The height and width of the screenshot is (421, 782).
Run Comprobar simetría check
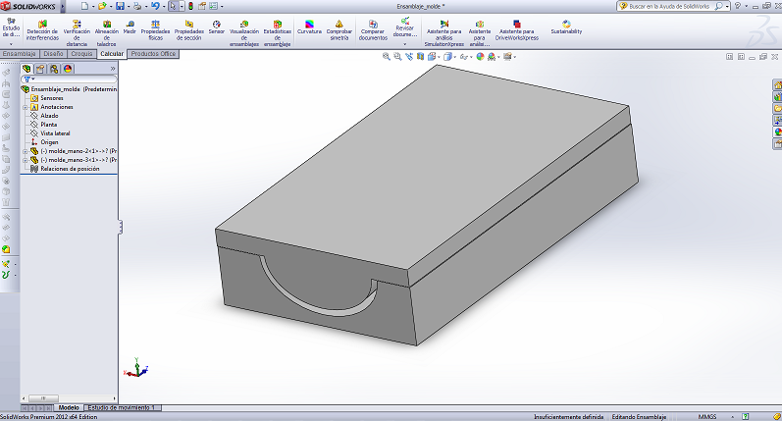point(339,30)
